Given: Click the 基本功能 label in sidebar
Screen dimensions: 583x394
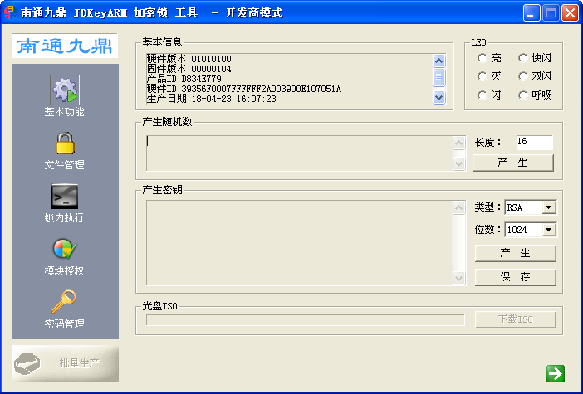Looking at the screenshot, I should pos(64,112).
